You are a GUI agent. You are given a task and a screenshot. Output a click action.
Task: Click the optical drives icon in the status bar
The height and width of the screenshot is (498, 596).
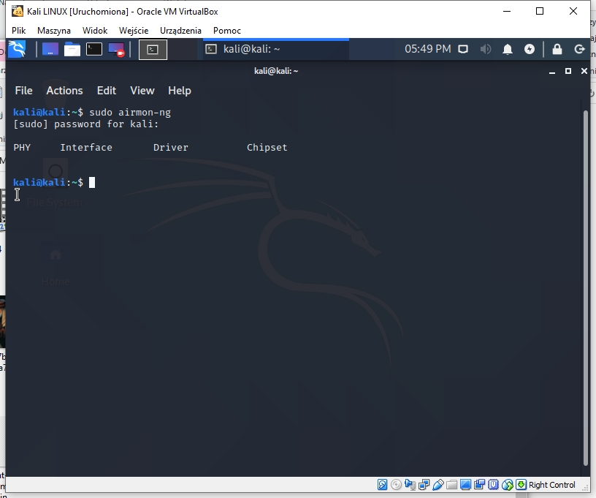click(396, 484)
